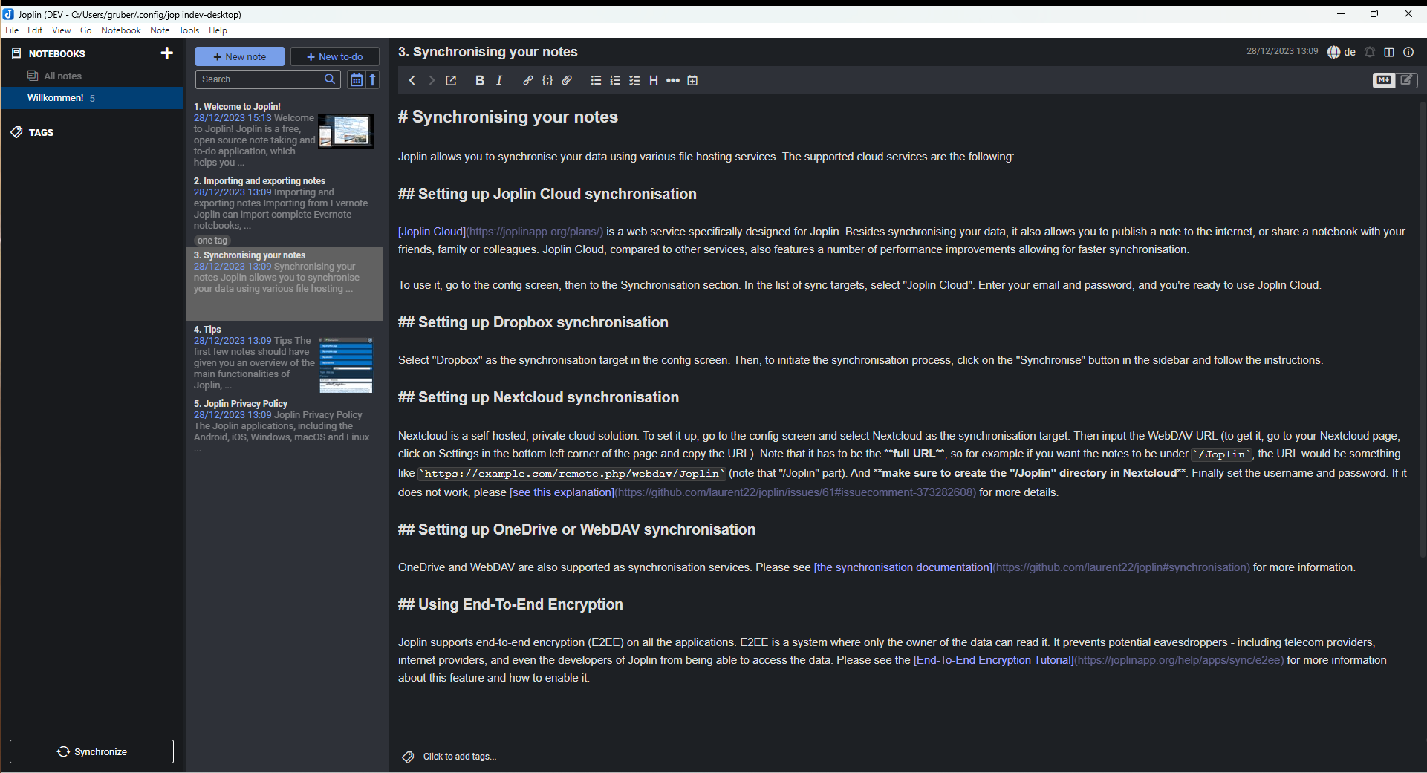The image size is (1427, 773).
Task: Click the note date 28/12/2023 13:09
Action: 1282,51
